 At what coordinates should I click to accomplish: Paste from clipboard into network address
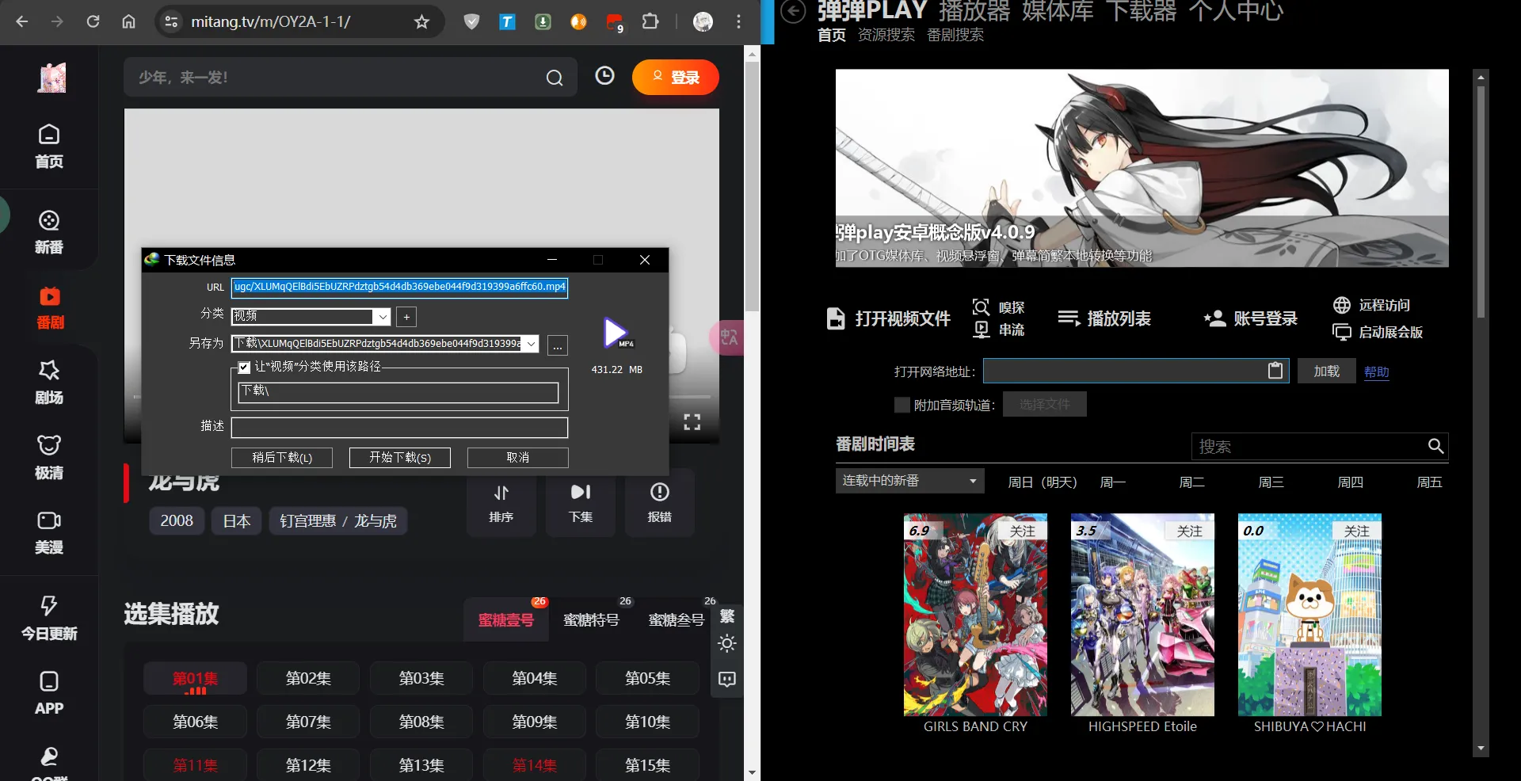(1275, 371)
